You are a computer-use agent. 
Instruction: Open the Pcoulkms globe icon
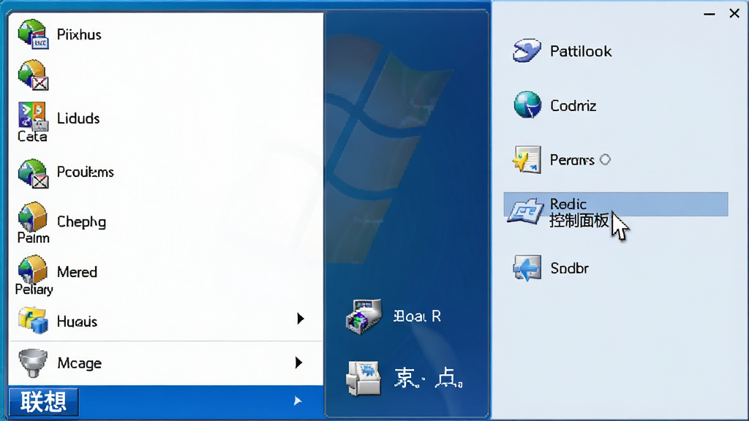click(33, 173)
